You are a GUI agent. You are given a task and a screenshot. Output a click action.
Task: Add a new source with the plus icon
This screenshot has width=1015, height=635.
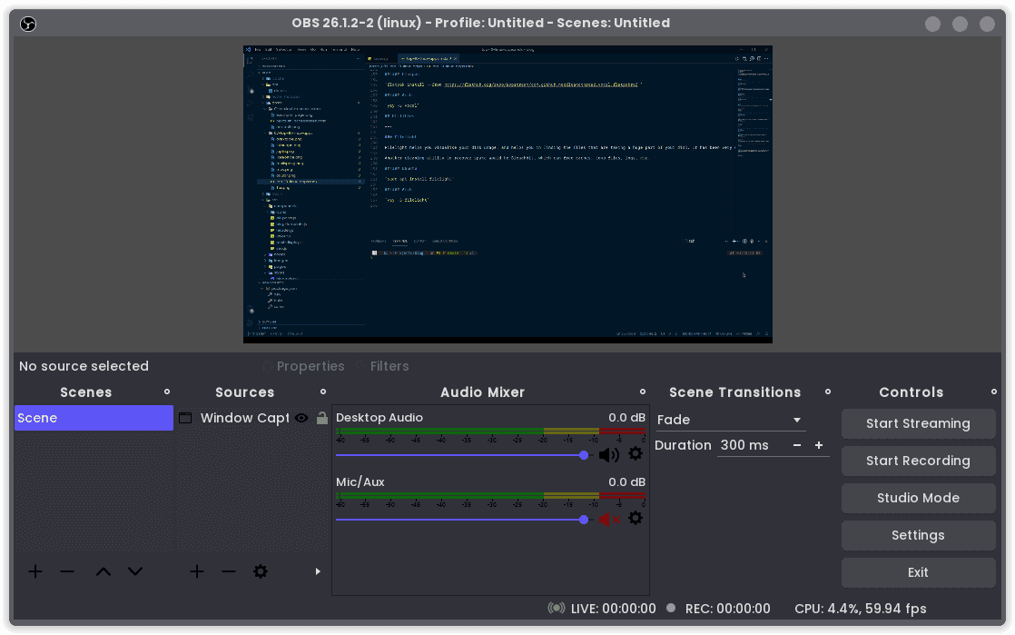click(x=197, y=571)
